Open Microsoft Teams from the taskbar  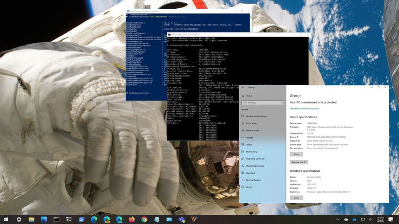pyautogui.click(x=182, y=219)
